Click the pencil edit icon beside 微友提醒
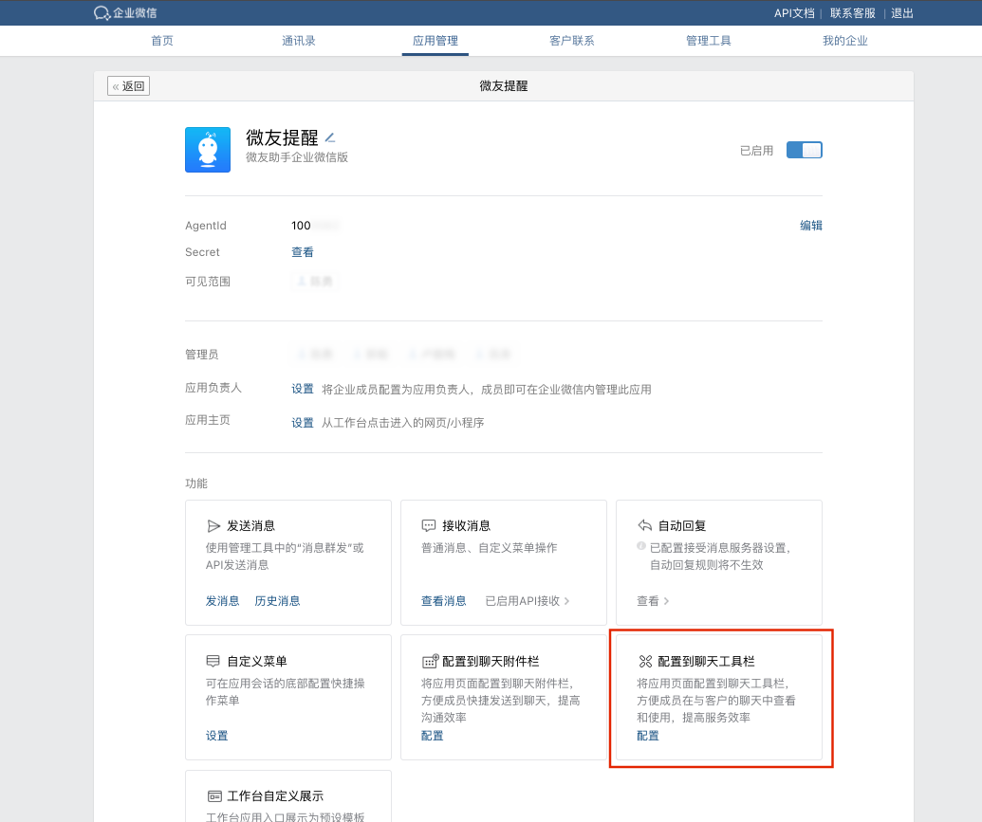 click(330, 137)
